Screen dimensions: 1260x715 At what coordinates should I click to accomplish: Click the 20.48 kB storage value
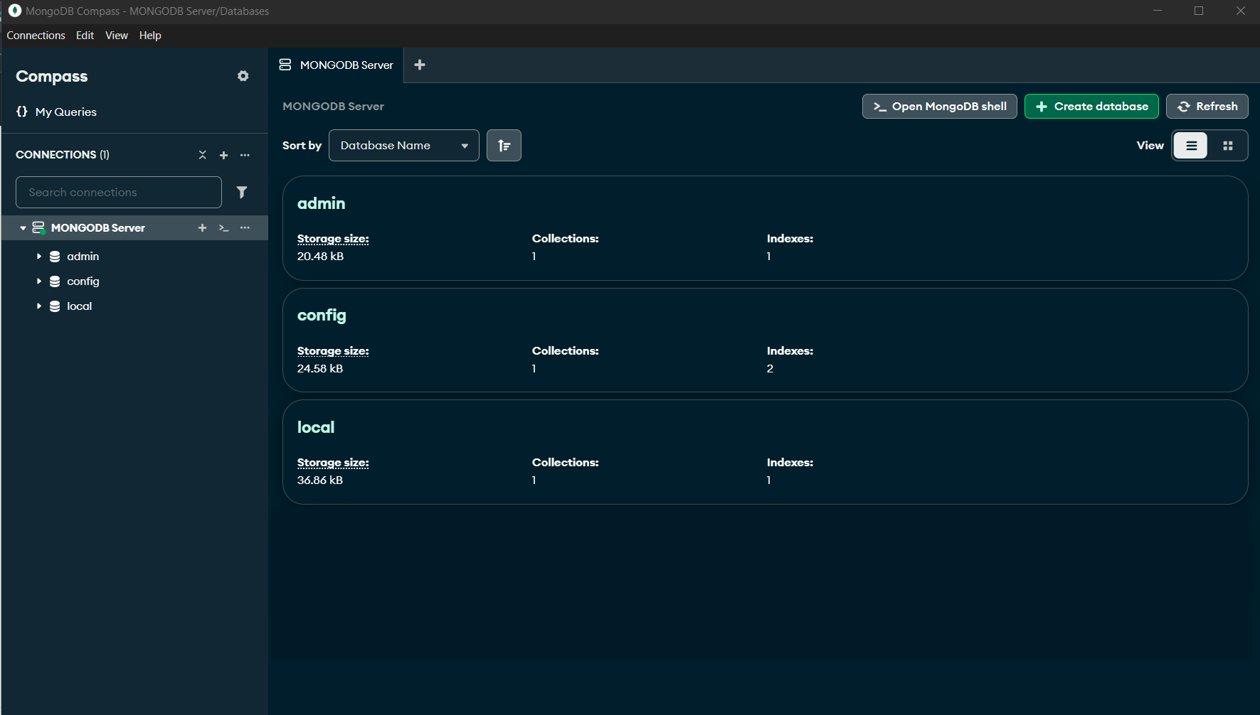pyautogui.click(x=320, y=257)
